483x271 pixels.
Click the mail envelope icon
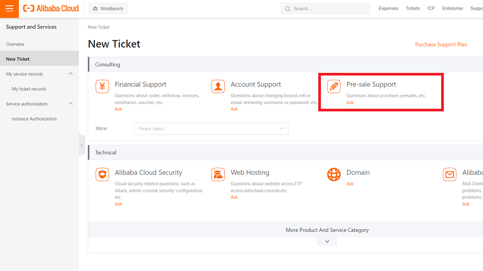(x=450, y=175)
